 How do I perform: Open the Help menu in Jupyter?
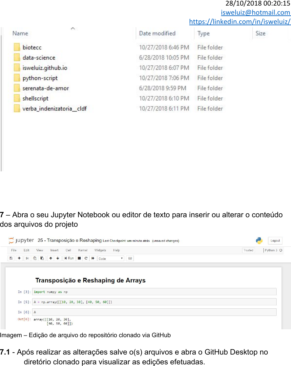click(116, 250)
